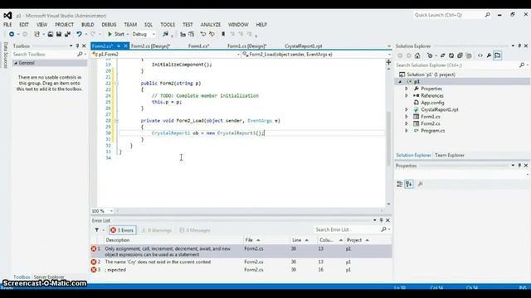This screenshot has height=298, width=531.
Task: Expand the Properties node in Solution Explorer
Action: point(407,89)
